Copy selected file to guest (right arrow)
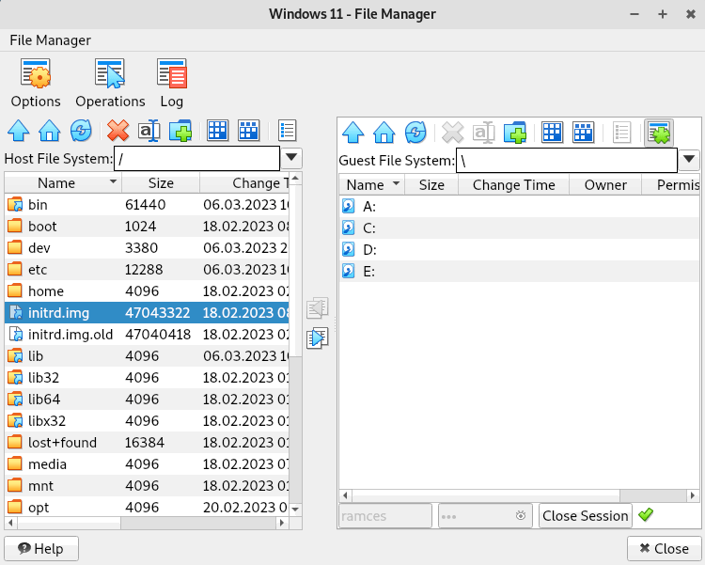This screenshot has width=705, height=565. (318, 338)
